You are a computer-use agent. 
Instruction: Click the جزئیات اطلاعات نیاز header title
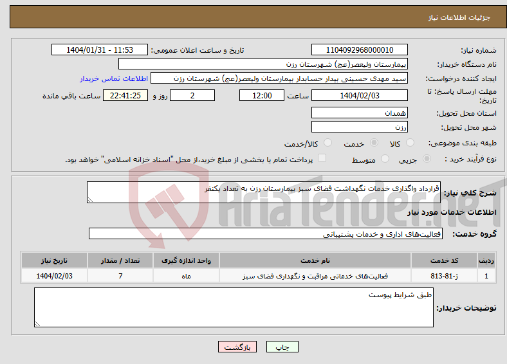[459, 17]
